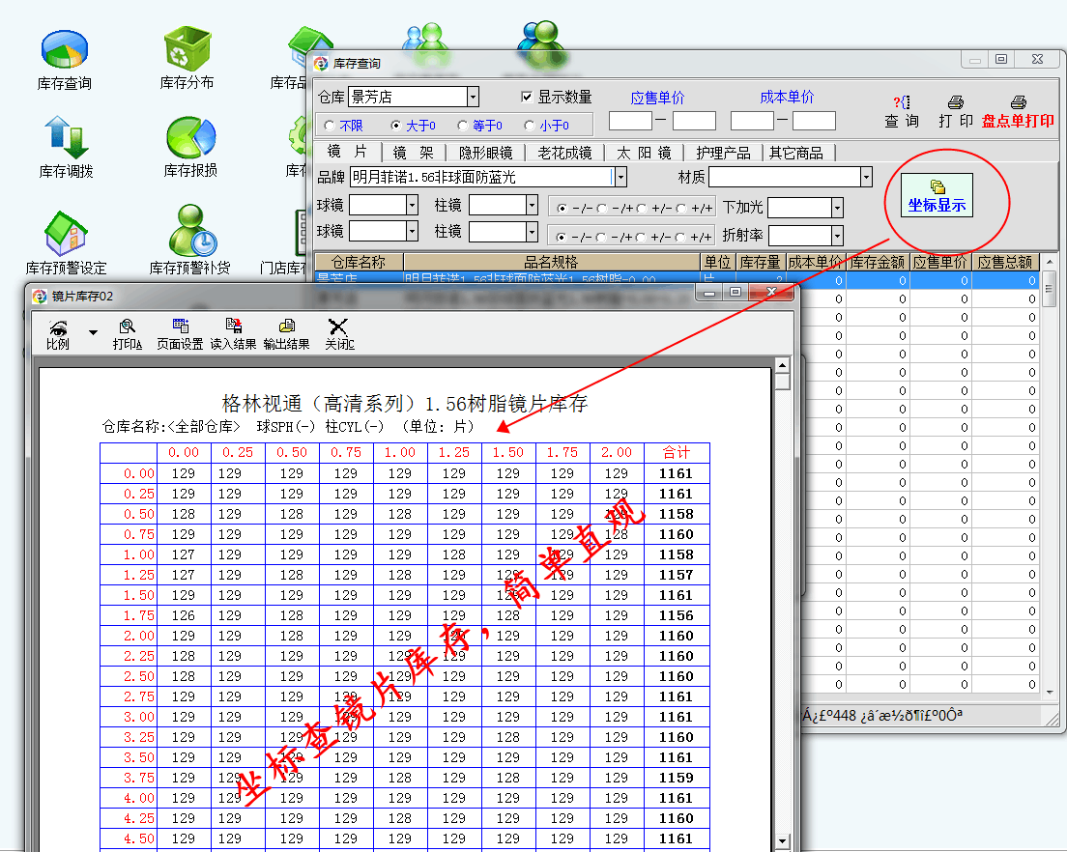Screen dimensions: 1067x852
Task: Launch the 库存调拨 transfer icon
Action: (66, 138)
